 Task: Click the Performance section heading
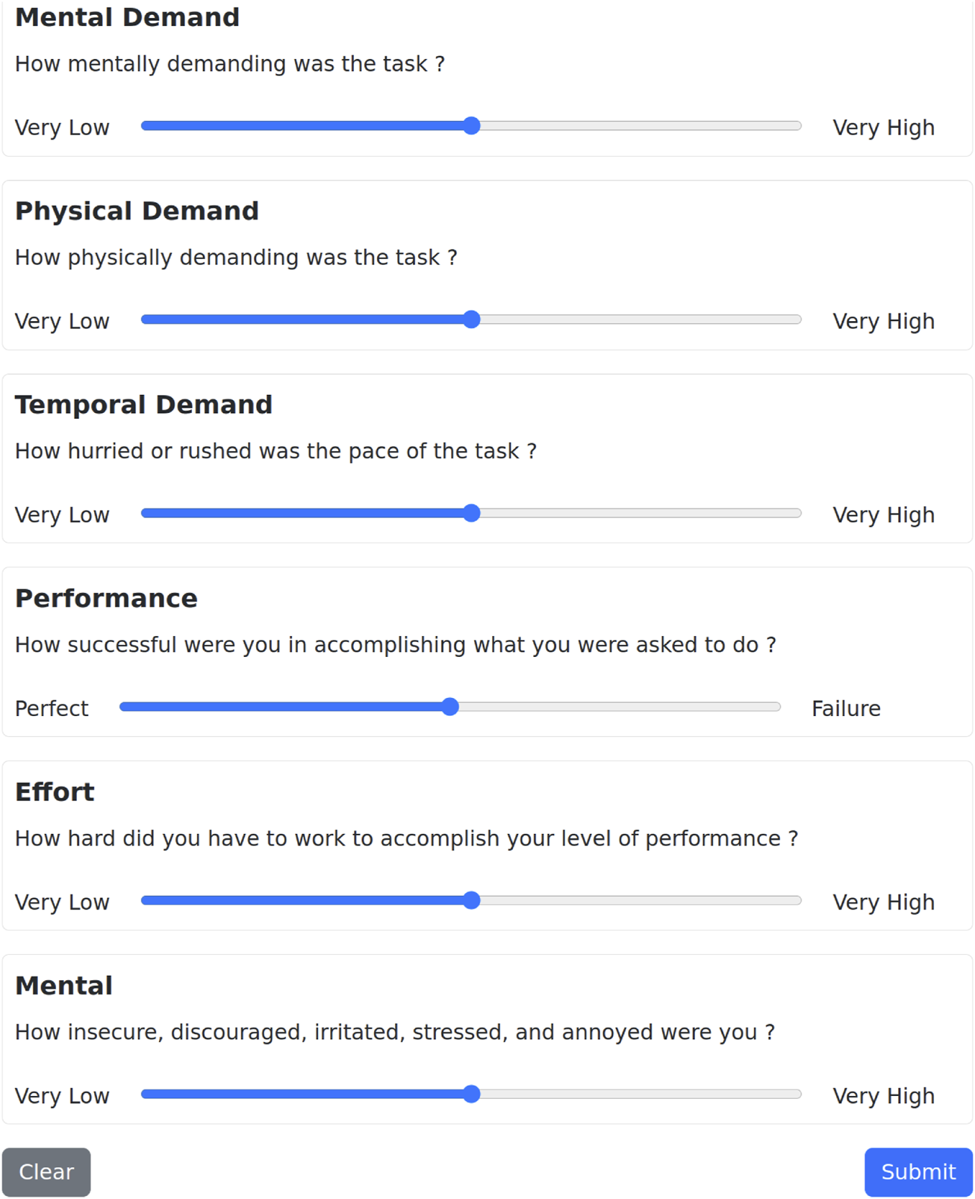click(106, 598)
